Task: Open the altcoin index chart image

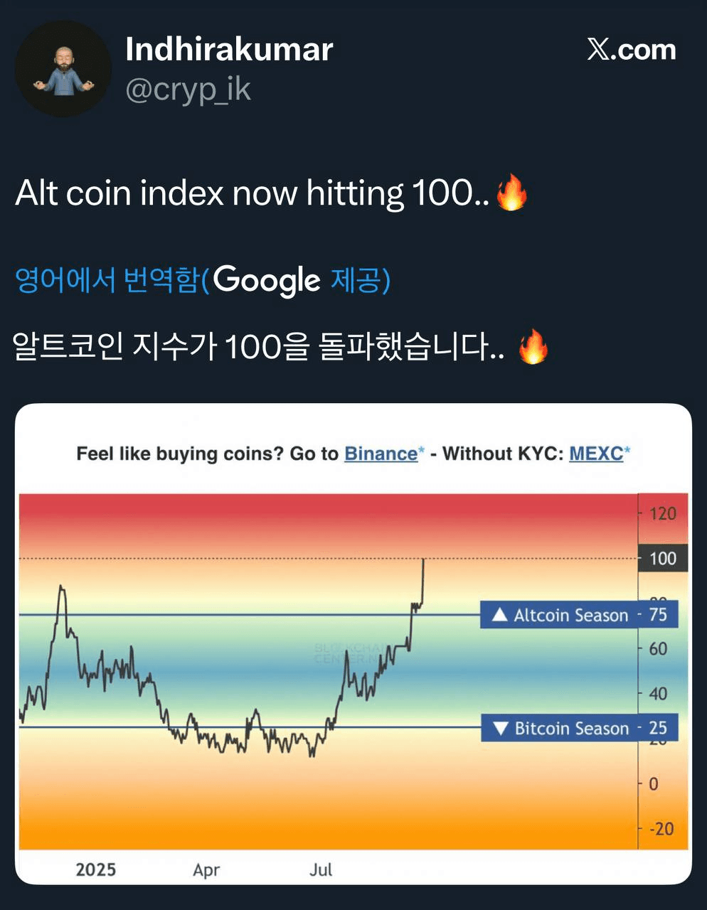Action: [353, 644]
